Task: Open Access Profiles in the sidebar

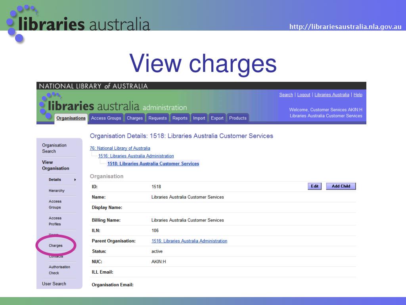Action: point(55,221)
